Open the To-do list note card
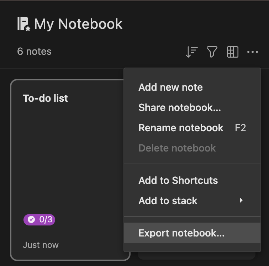The width and height of the screenshot is (269, 266). coord(67,170)
